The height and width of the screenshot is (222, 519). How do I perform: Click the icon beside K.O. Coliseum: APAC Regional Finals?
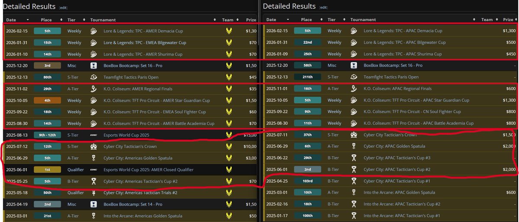point(354,89)
